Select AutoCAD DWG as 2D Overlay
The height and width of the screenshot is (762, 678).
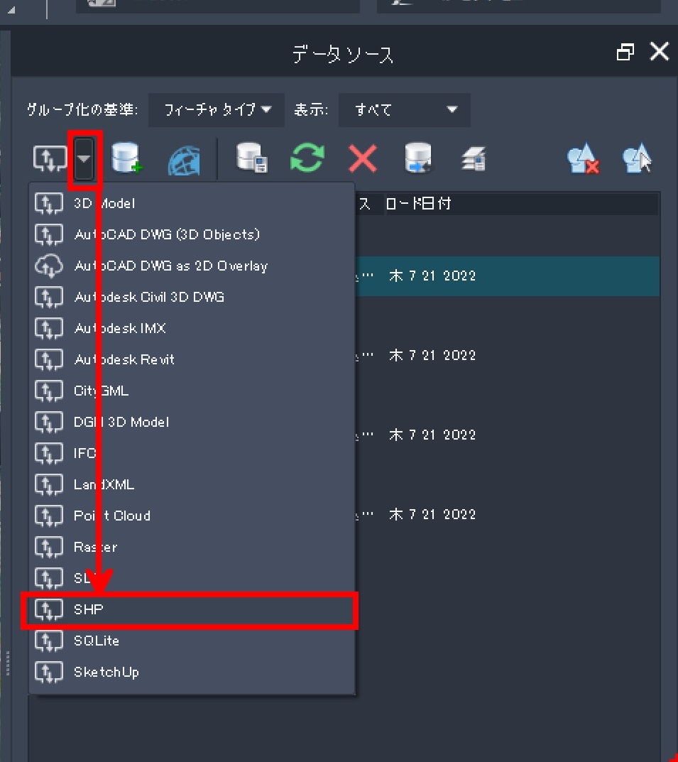(x=192, y=266)
